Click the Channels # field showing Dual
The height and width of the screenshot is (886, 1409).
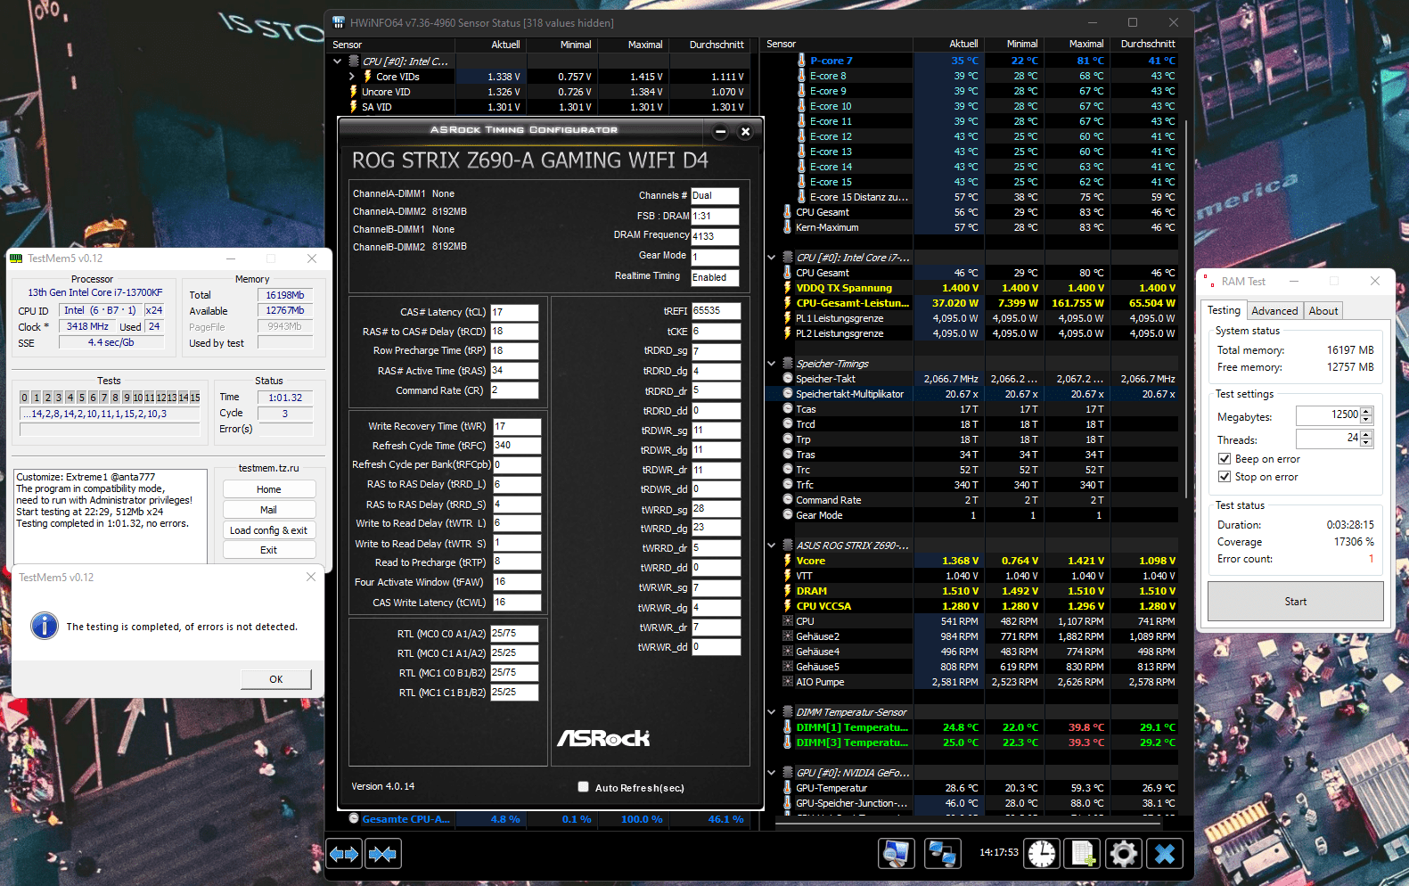[x=715, y=195]
